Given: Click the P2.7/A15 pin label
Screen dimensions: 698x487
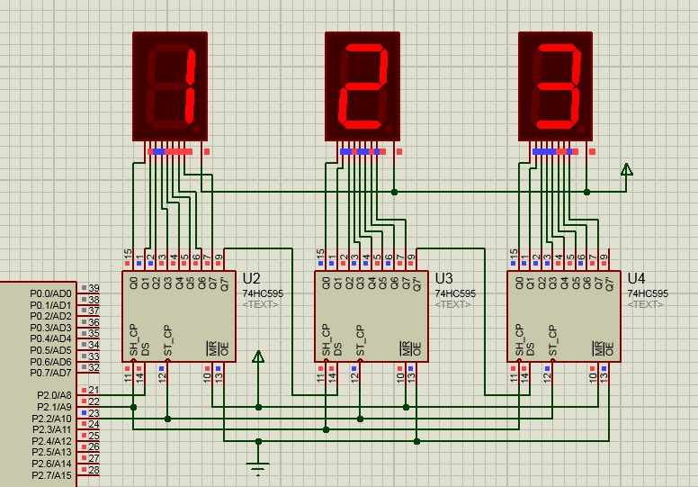Looking at the screenshot, I should (51, 475).
